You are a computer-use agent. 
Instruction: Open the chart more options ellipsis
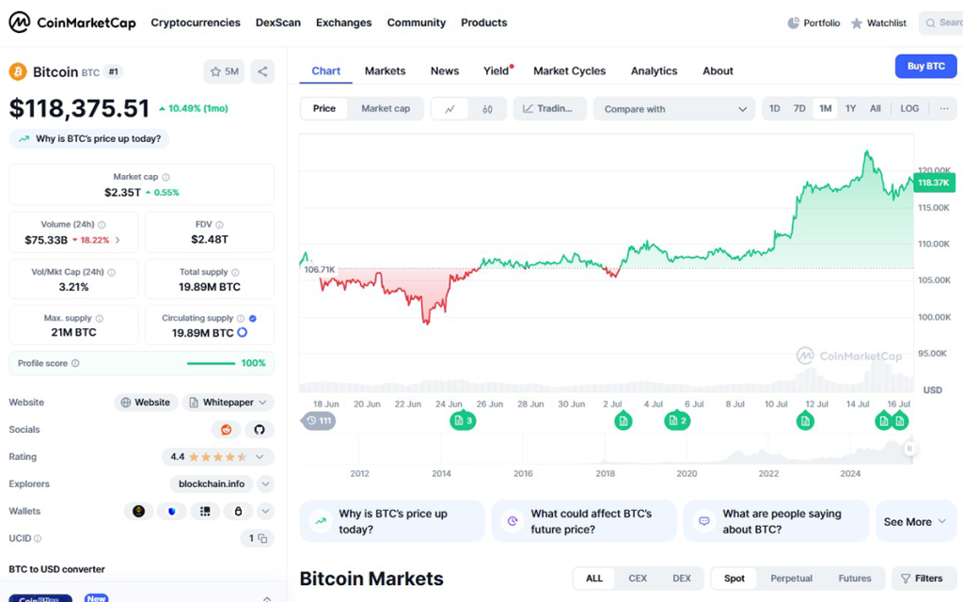944,109
